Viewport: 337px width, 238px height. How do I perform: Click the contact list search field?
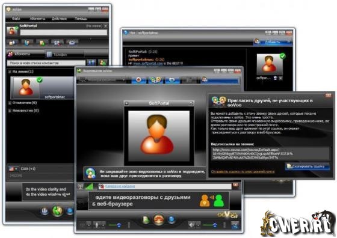[46, 63]
